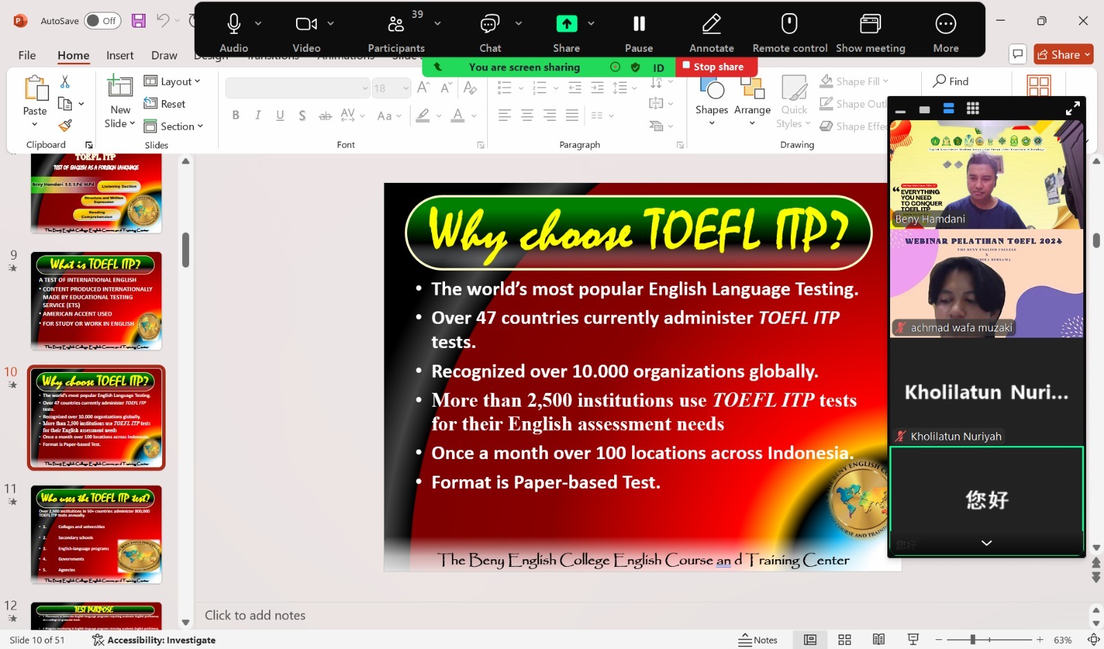Open the Zoom Chat panel
The width and height of the screenshot is (1104, 649).
pos(490,25)
